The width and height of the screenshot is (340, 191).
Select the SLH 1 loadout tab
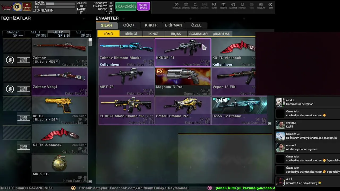pyautogui.click(x=36, y=34)
